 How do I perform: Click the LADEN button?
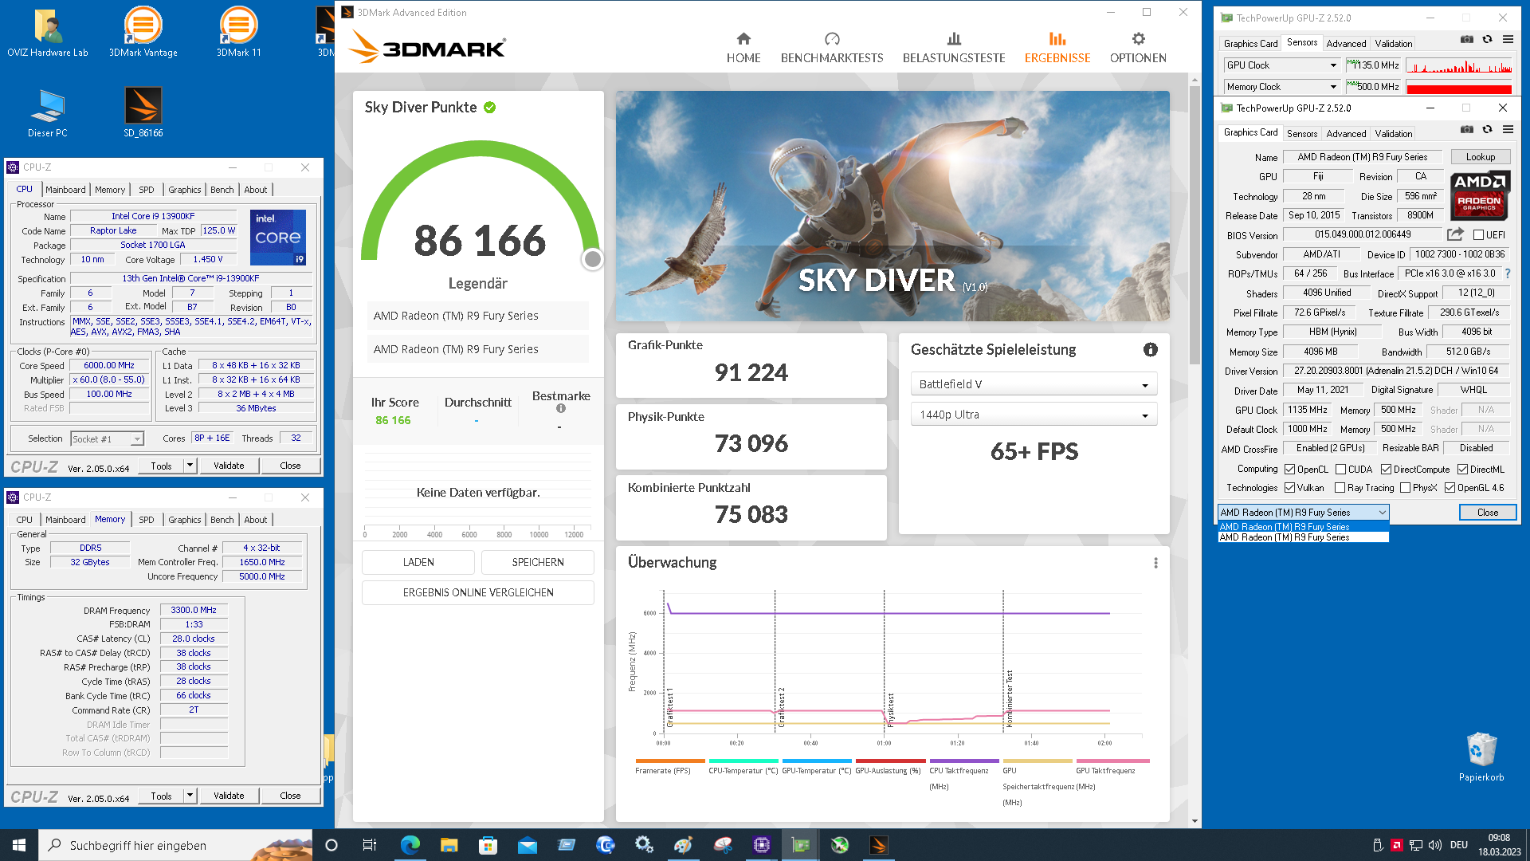(418, 562)
